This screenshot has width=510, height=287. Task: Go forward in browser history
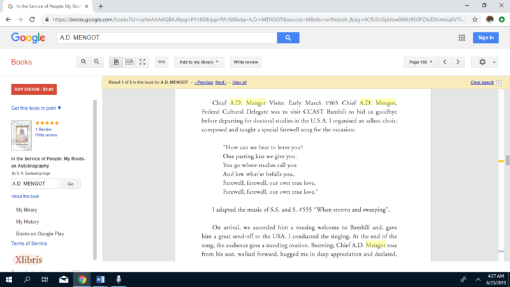pyautogui.click(x=20, y=20)
